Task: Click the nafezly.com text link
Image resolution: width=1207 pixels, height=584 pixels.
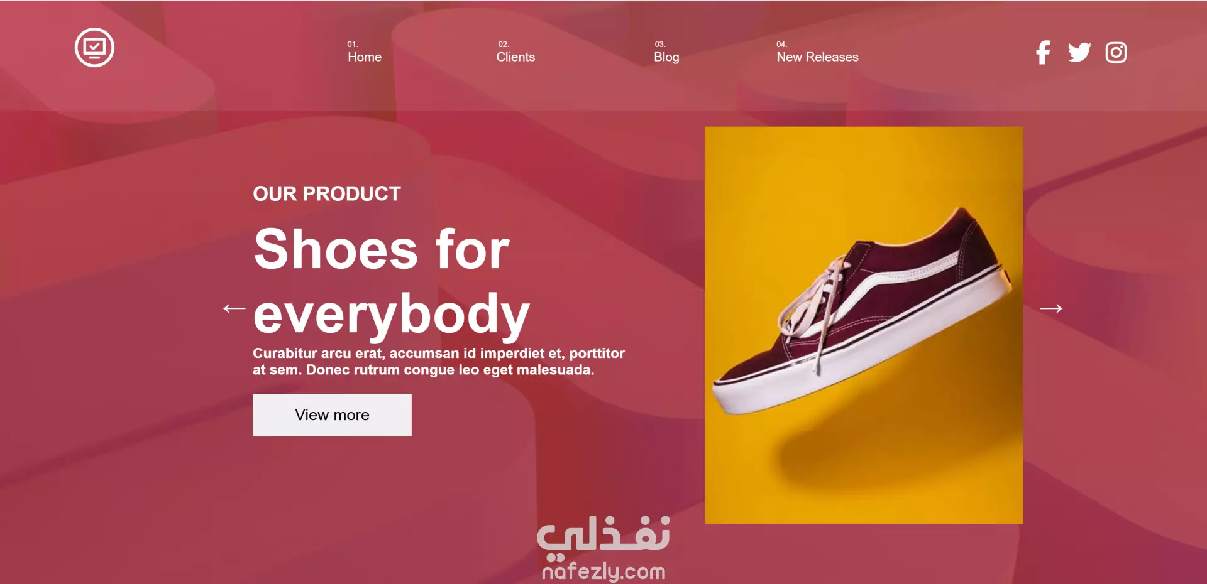Action: click(x=603, y=571)
